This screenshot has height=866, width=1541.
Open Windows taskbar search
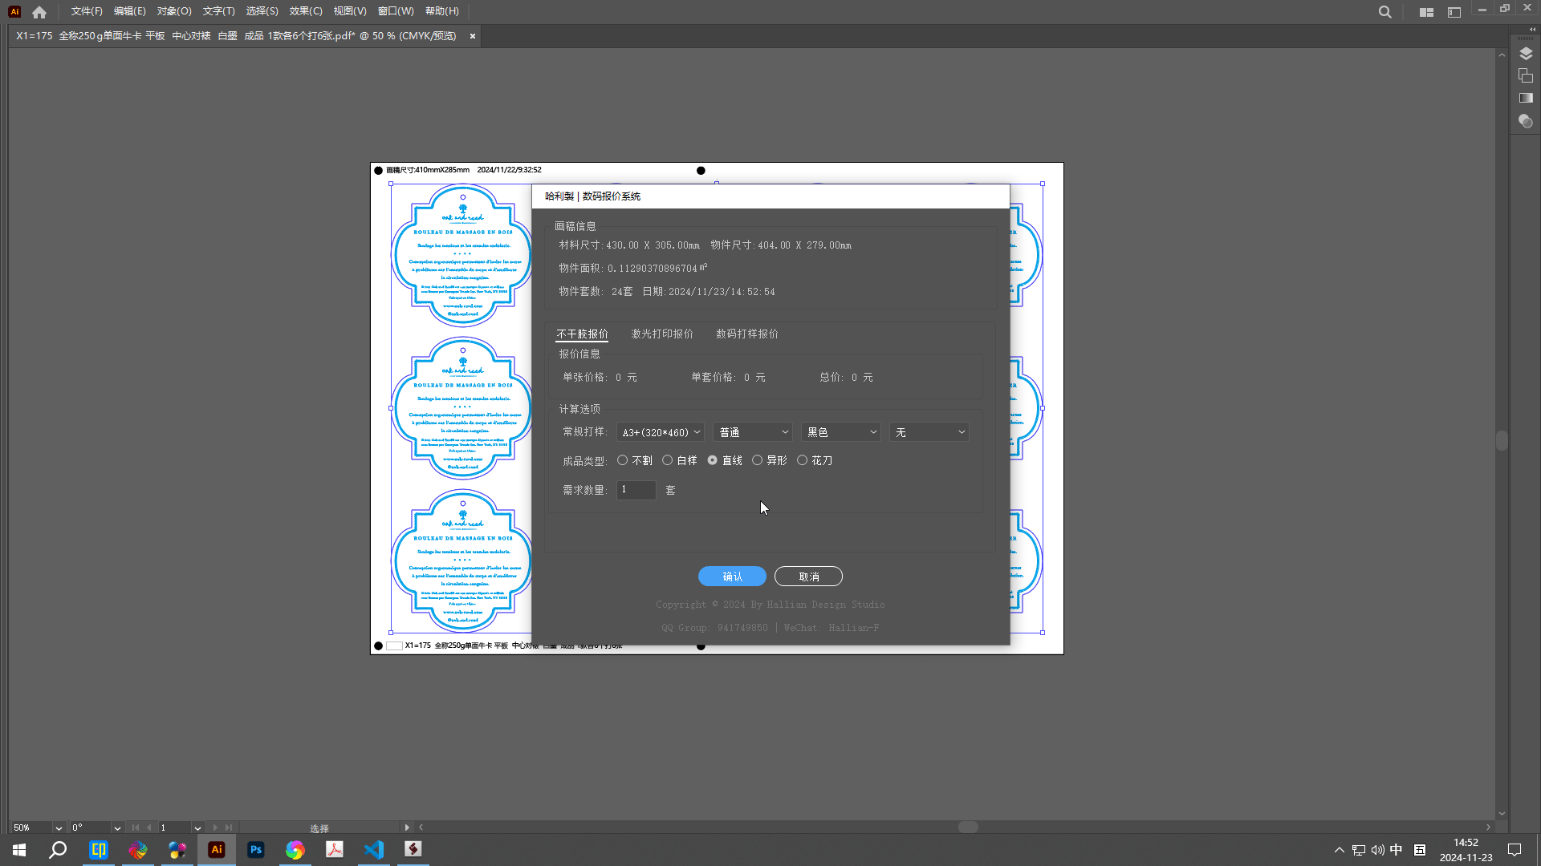click(x=58, y=850)
